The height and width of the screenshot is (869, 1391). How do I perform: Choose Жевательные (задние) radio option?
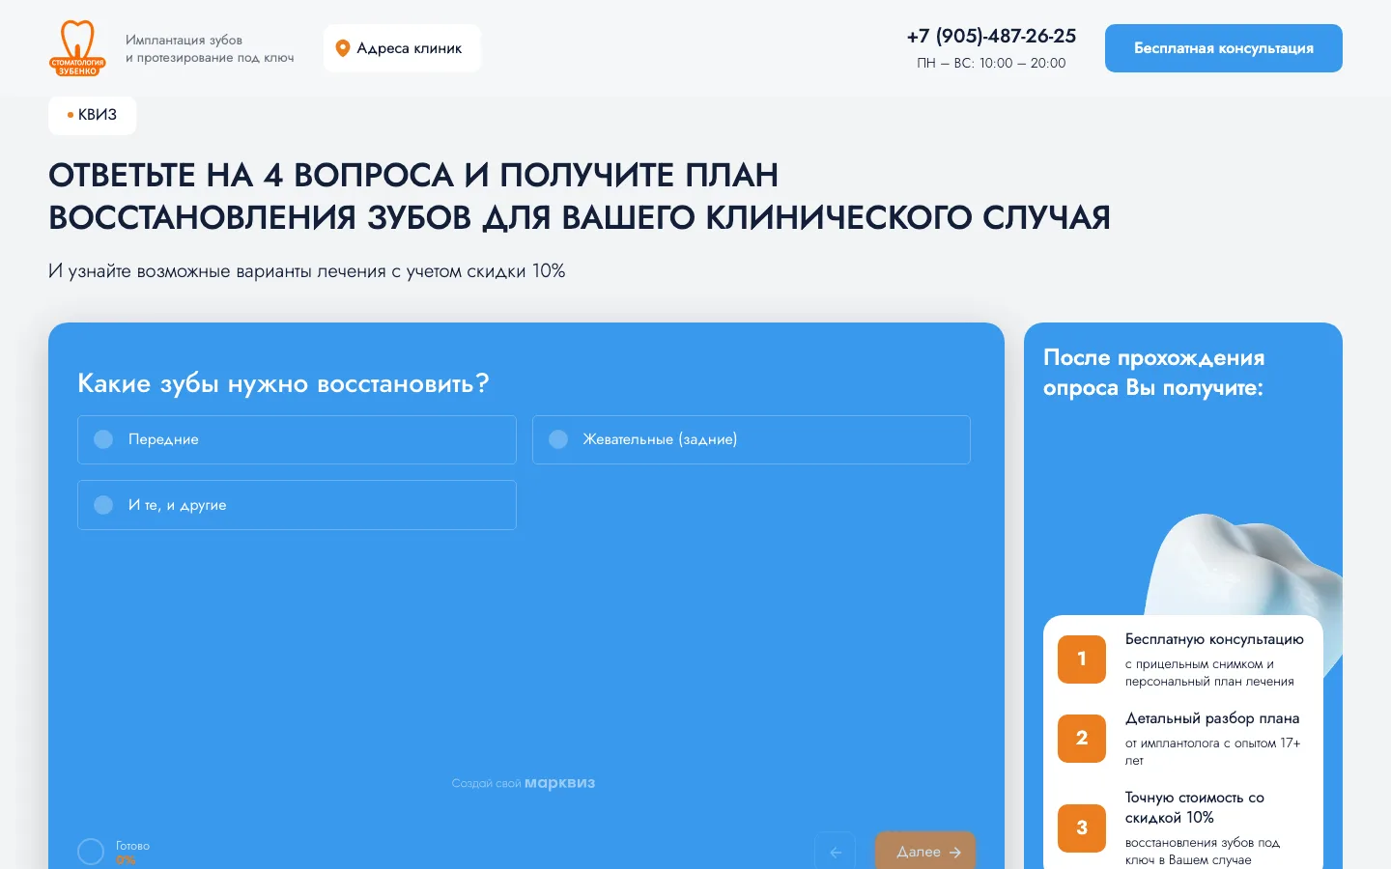coord(752,439)
